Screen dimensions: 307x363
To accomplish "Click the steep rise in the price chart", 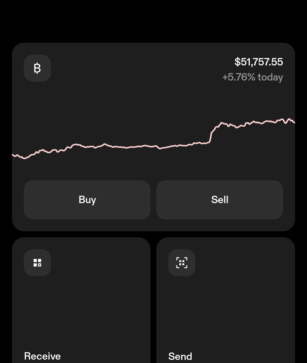I will point(211,136).
